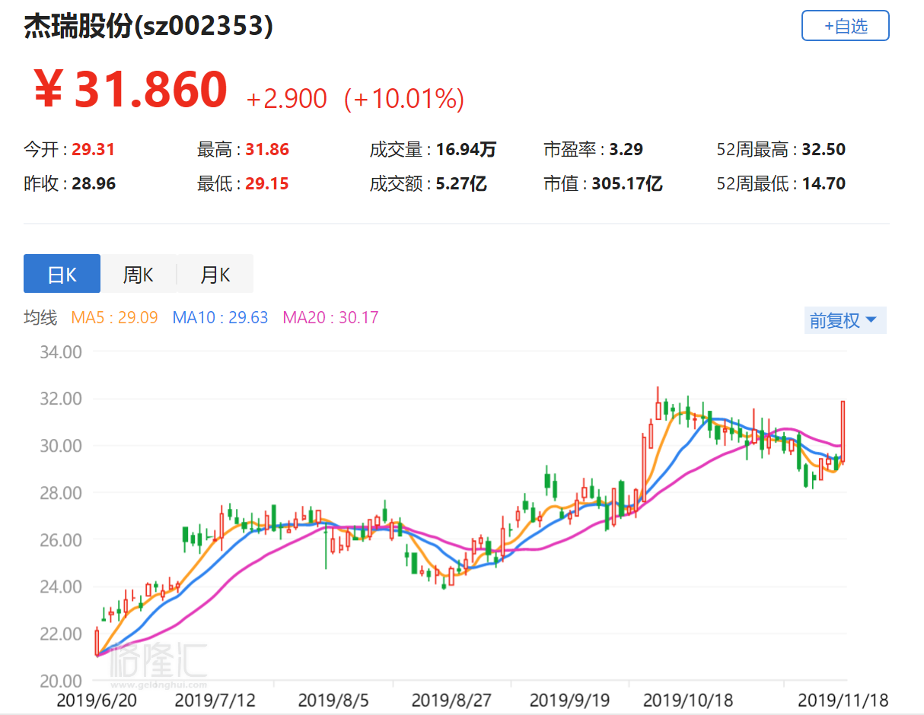
Task: Switch to the 月K monthly chart tab
Action: 215,274
